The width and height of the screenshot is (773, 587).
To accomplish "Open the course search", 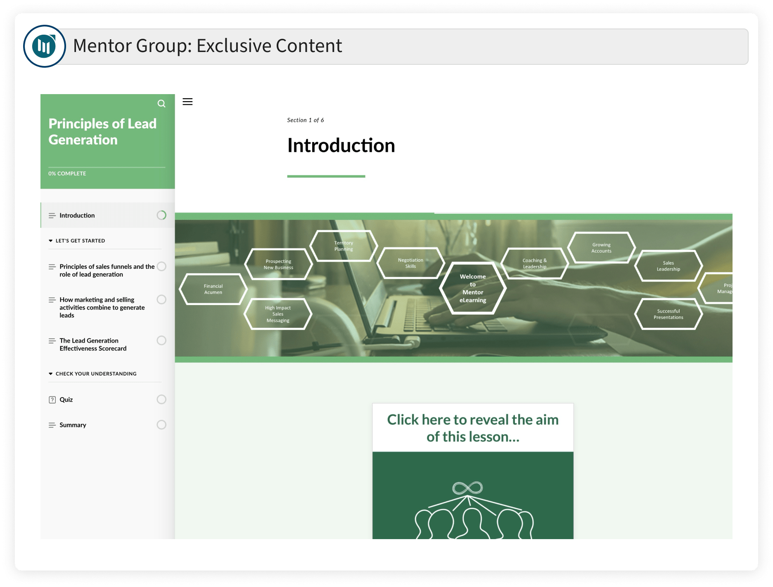I will click(161, 103).
